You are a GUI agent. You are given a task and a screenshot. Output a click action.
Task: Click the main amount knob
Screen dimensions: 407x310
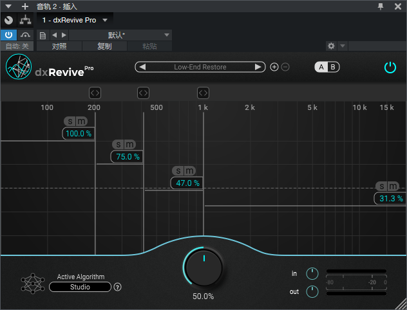(x=203, y=268)
